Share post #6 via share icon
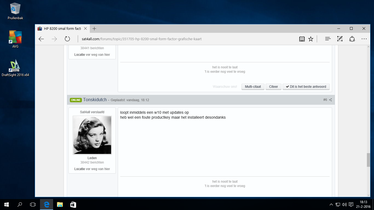The image size is (374, 210). 330,100
